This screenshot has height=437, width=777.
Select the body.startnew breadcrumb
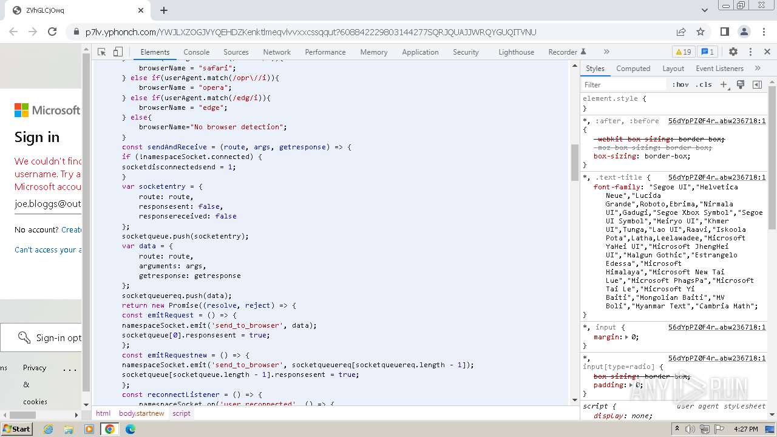pyautogui.click(x=141, y=413)
